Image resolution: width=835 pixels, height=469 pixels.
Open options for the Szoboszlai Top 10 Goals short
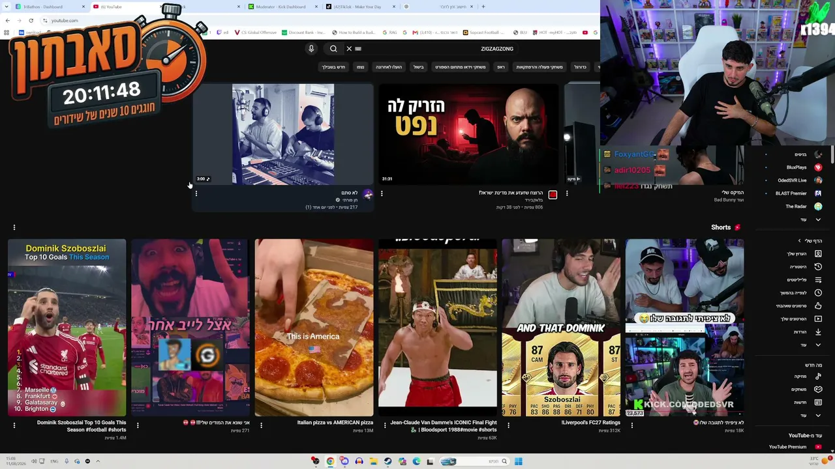tap(14, 425)
